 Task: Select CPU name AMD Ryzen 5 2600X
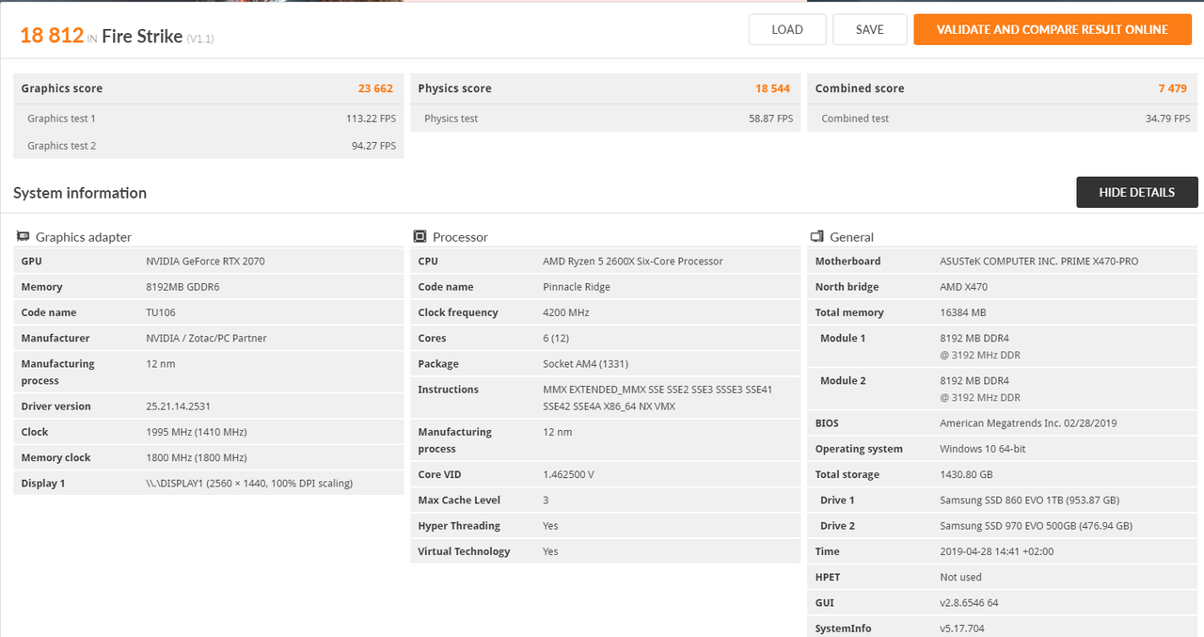click(633, 262)
